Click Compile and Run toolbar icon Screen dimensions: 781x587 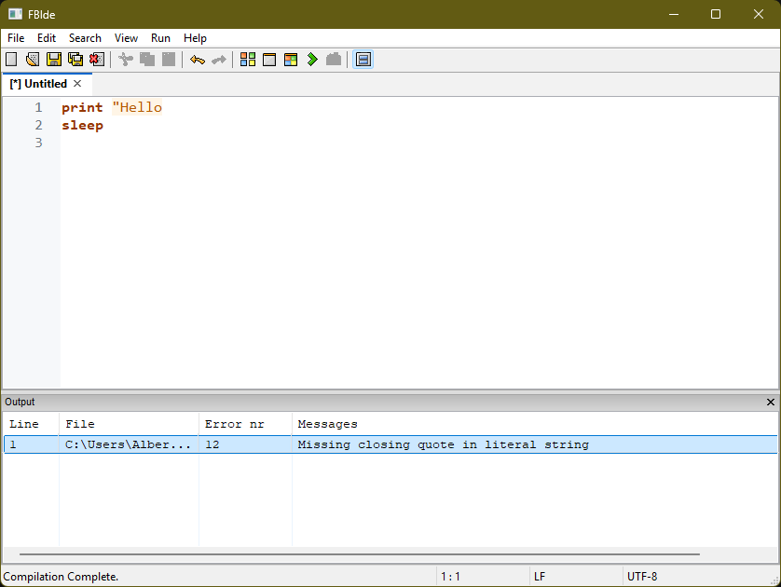(291, 60)
